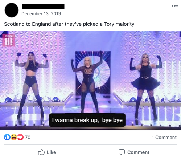Click the BBC Three logo on image
181x159 pixels.
point(9,40)
